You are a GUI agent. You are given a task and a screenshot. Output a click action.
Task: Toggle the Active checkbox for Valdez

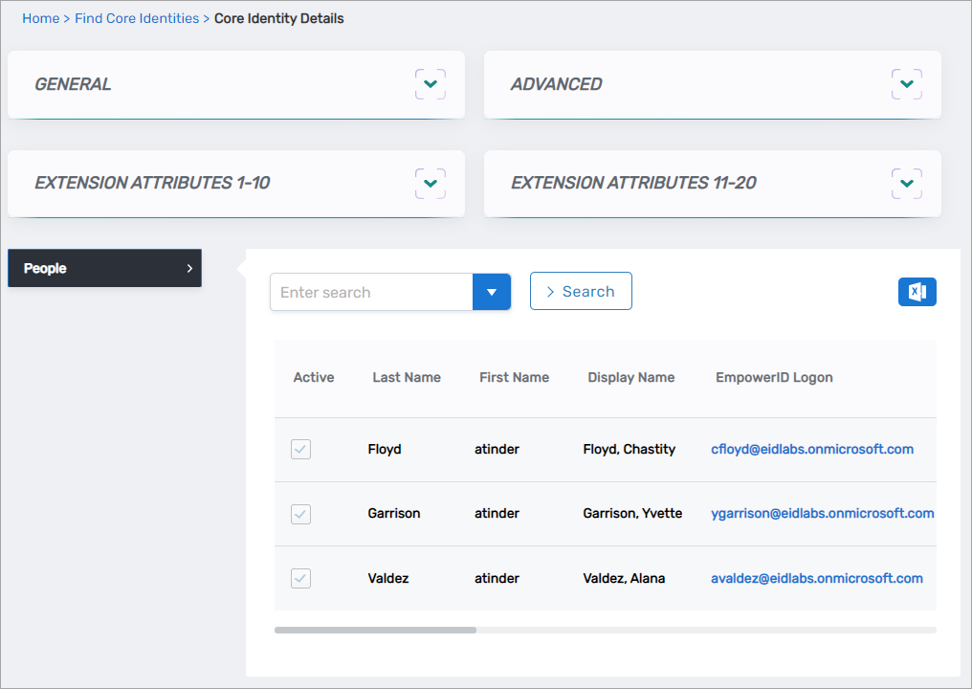[300, 578]
